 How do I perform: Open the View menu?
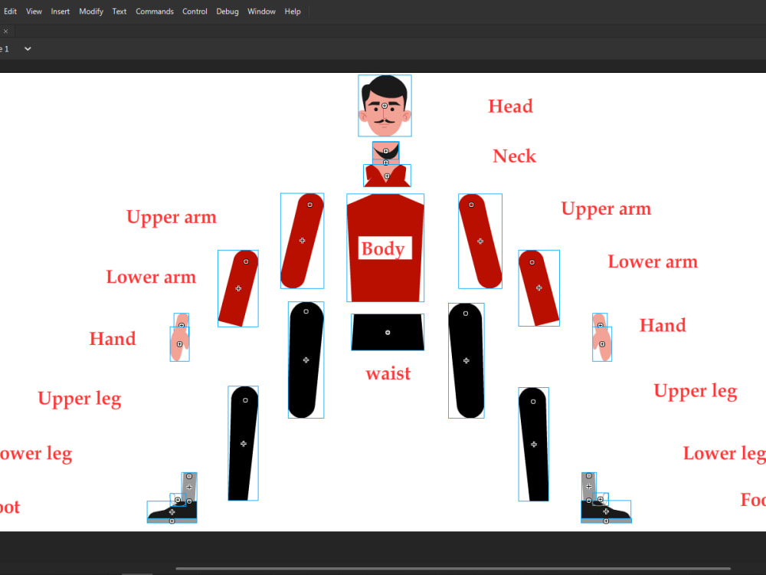click(x=34, y=11)
